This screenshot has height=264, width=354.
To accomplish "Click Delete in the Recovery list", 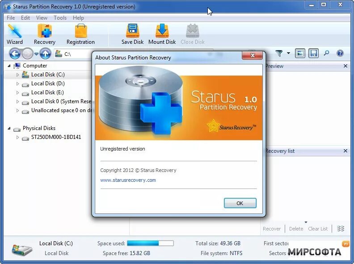I will coord(296,229).
